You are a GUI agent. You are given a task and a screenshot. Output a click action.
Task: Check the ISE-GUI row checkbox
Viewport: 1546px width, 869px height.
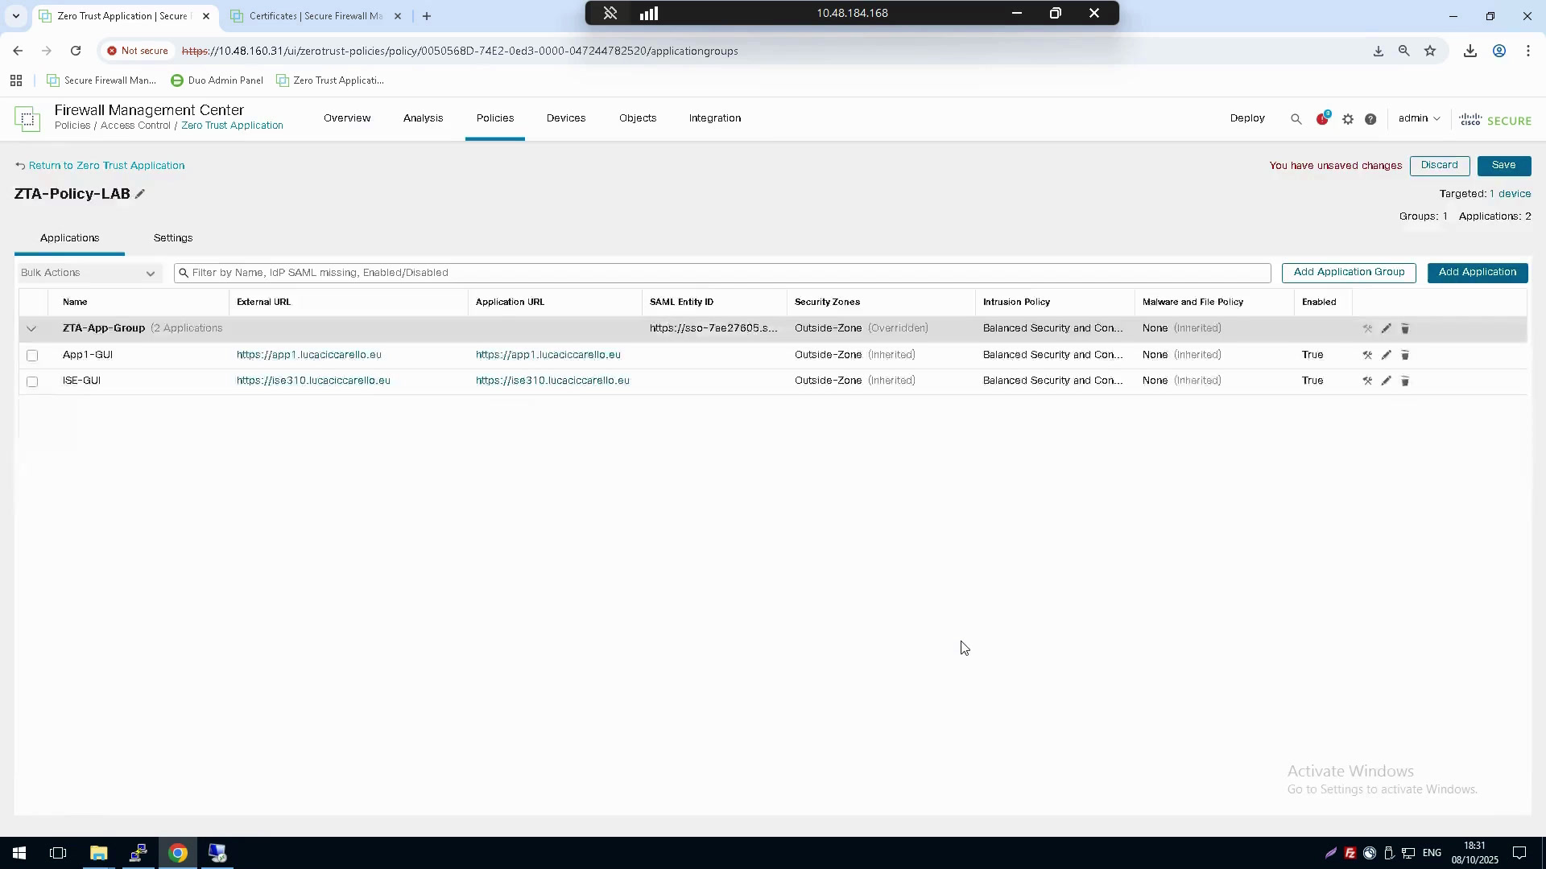click(32, 381)
